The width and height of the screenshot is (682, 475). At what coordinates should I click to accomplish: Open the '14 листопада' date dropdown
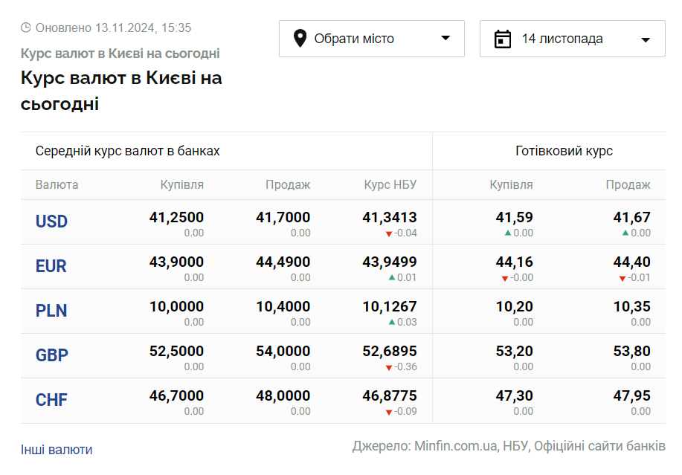pyautogui.click(x=573, y=39)
